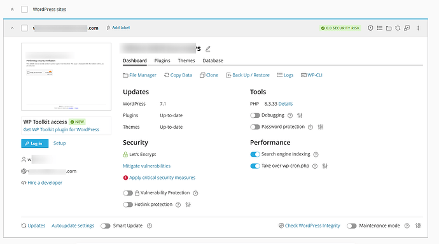Viewport: 439px width, 244px height.
Task: Open Maintenance mode settings sliders icon
Action: pos(418,226)
